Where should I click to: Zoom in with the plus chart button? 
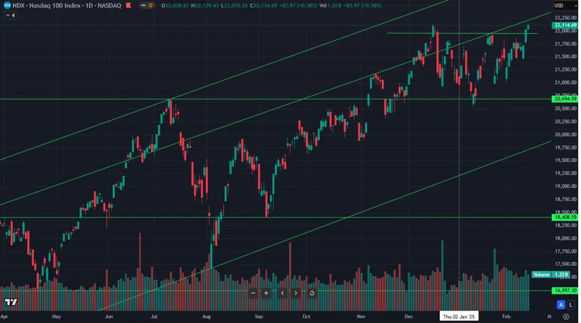point(266,293)
